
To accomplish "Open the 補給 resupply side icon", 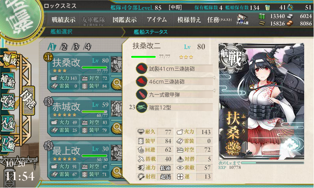I will pyautogui.click(x=8, y=81).
